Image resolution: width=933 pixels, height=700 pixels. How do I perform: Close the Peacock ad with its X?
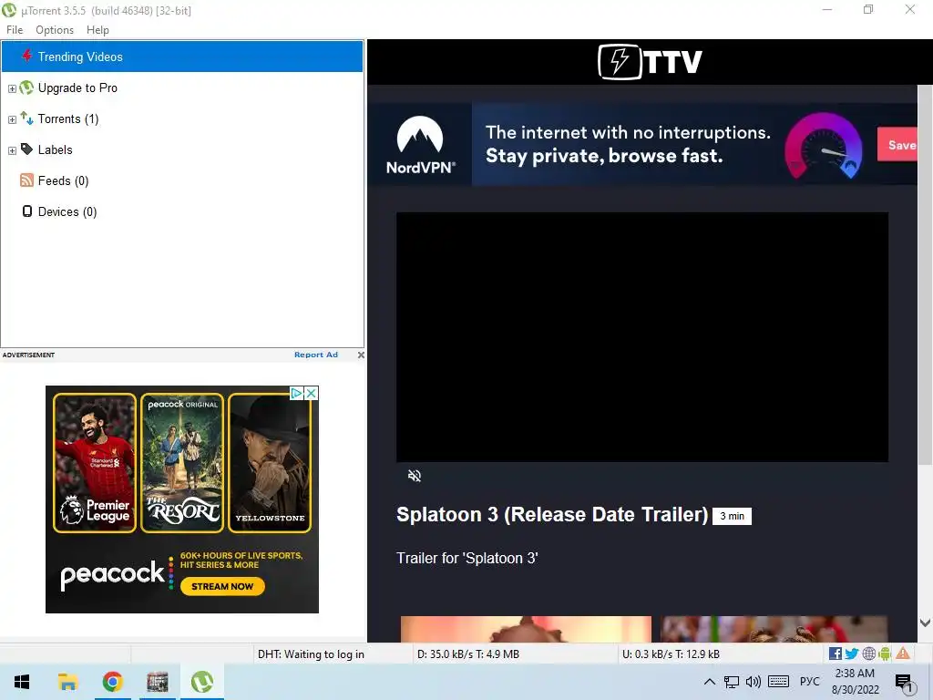click(x=311, y=394)
